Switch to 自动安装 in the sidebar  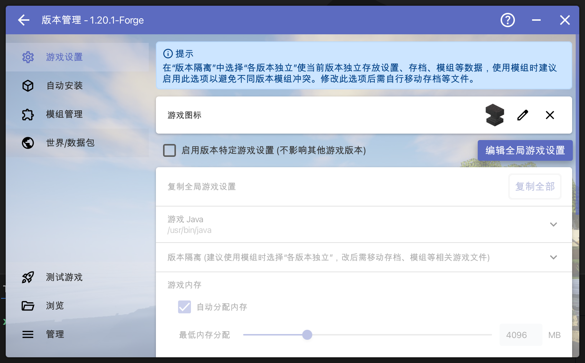pyautogui.click(x=64, y=86)
